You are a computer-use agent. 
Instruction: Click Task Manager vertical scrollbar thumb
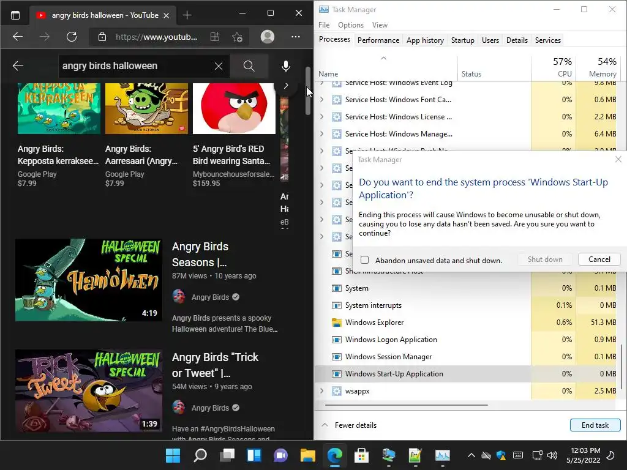point(621,366)
